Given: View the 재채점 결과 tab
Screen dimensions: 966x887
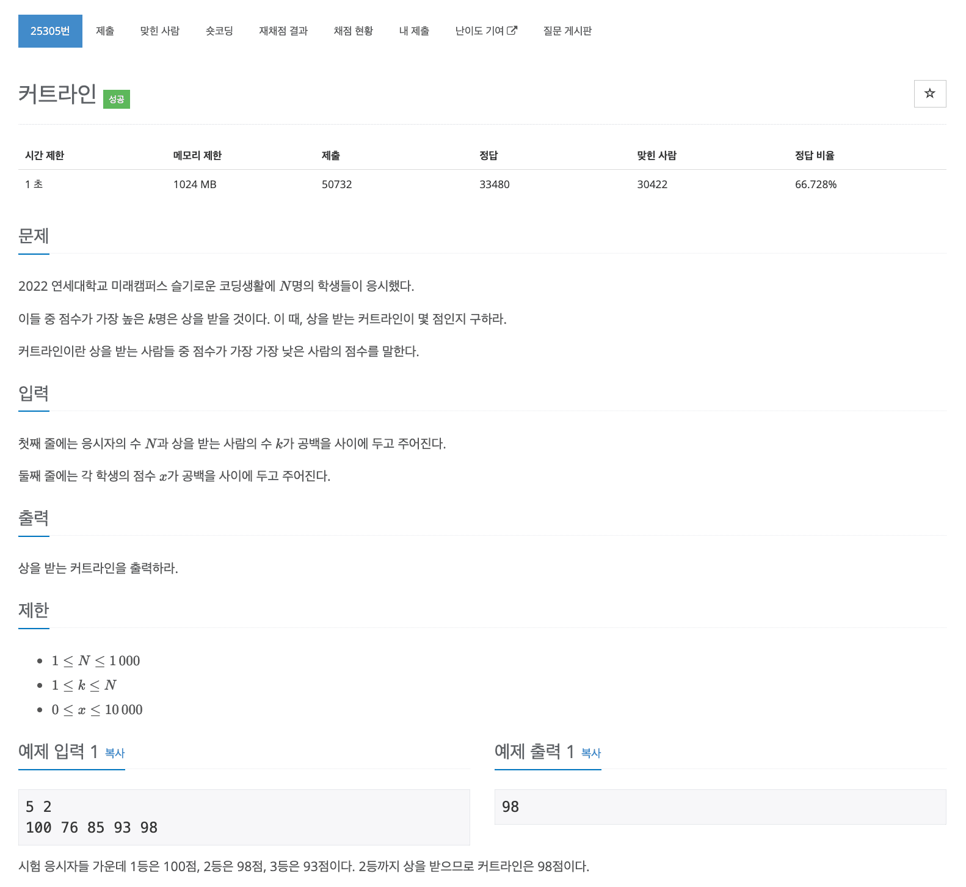Looking at the screenshot, I should point(283,31).
